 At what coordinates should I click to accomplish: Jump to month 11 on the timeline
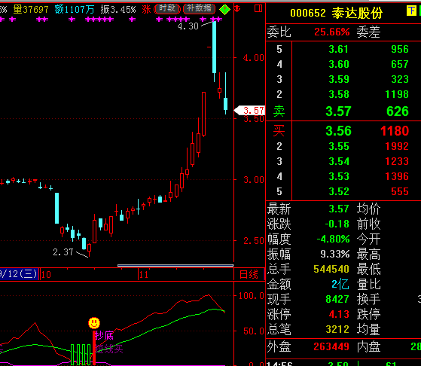pos(144,274)
